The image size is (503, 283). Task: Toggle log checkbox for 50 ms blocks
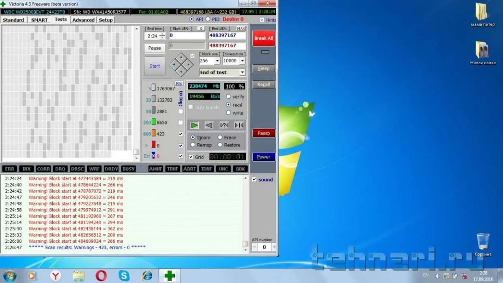tap(181, 111)
